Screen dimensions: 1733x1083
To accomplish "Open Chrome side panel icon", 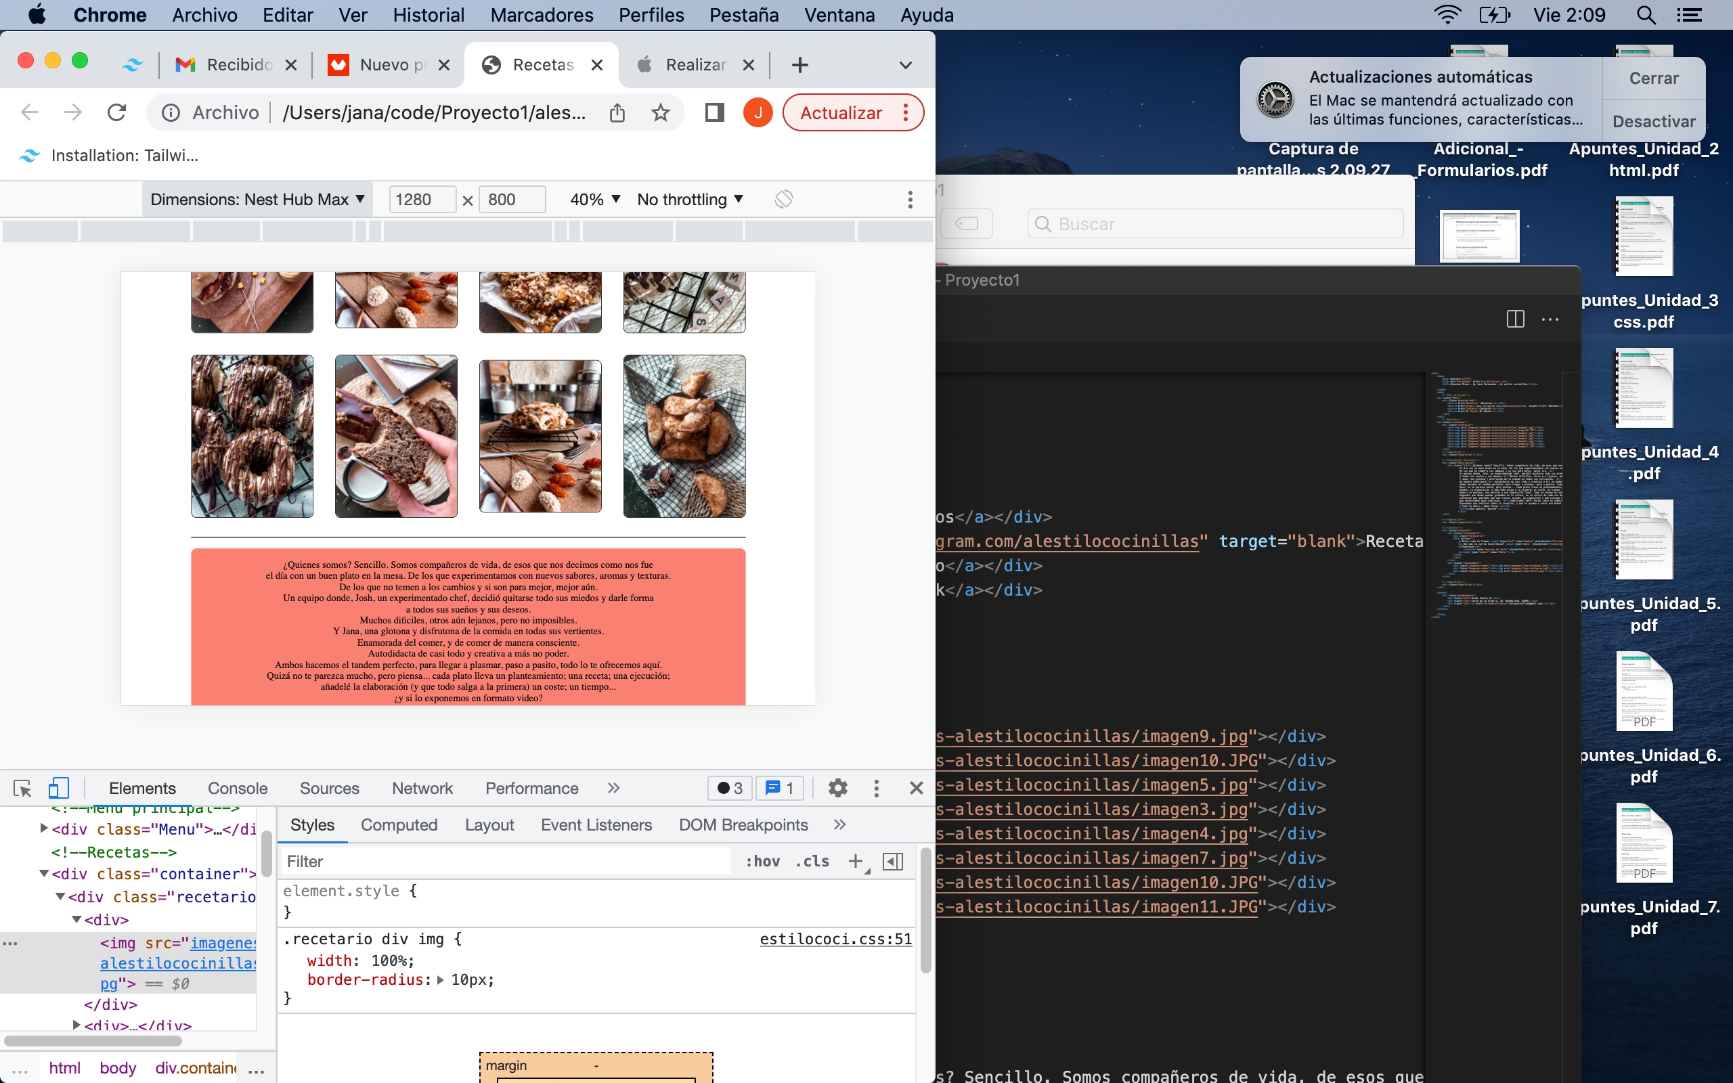I will 714,112.
